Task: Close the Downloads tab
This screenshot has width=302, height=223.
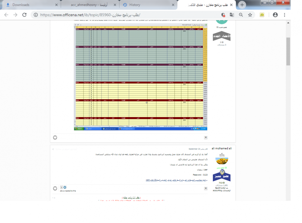Action: pyautogui.click(x=56, y=5)
